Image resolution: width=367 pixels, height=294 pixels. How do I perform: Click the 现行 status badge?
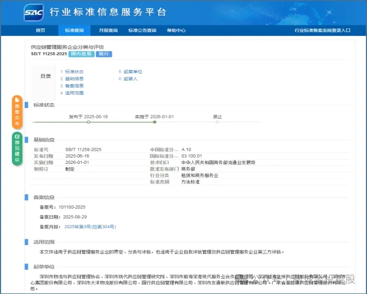(x=104, y=54)
